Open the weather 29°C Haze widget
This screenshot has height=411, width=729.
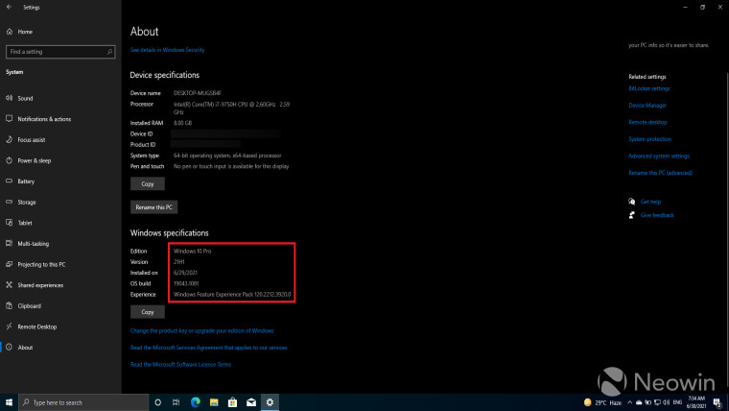[602, 402]
